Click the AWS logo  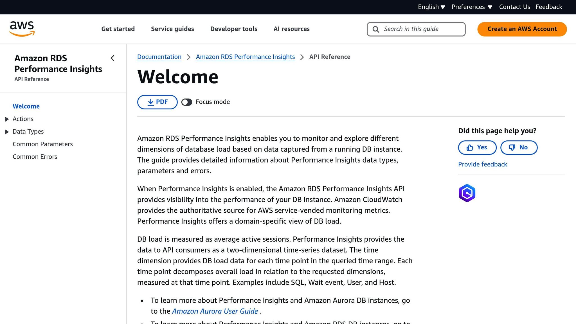(x=22, y=29)
